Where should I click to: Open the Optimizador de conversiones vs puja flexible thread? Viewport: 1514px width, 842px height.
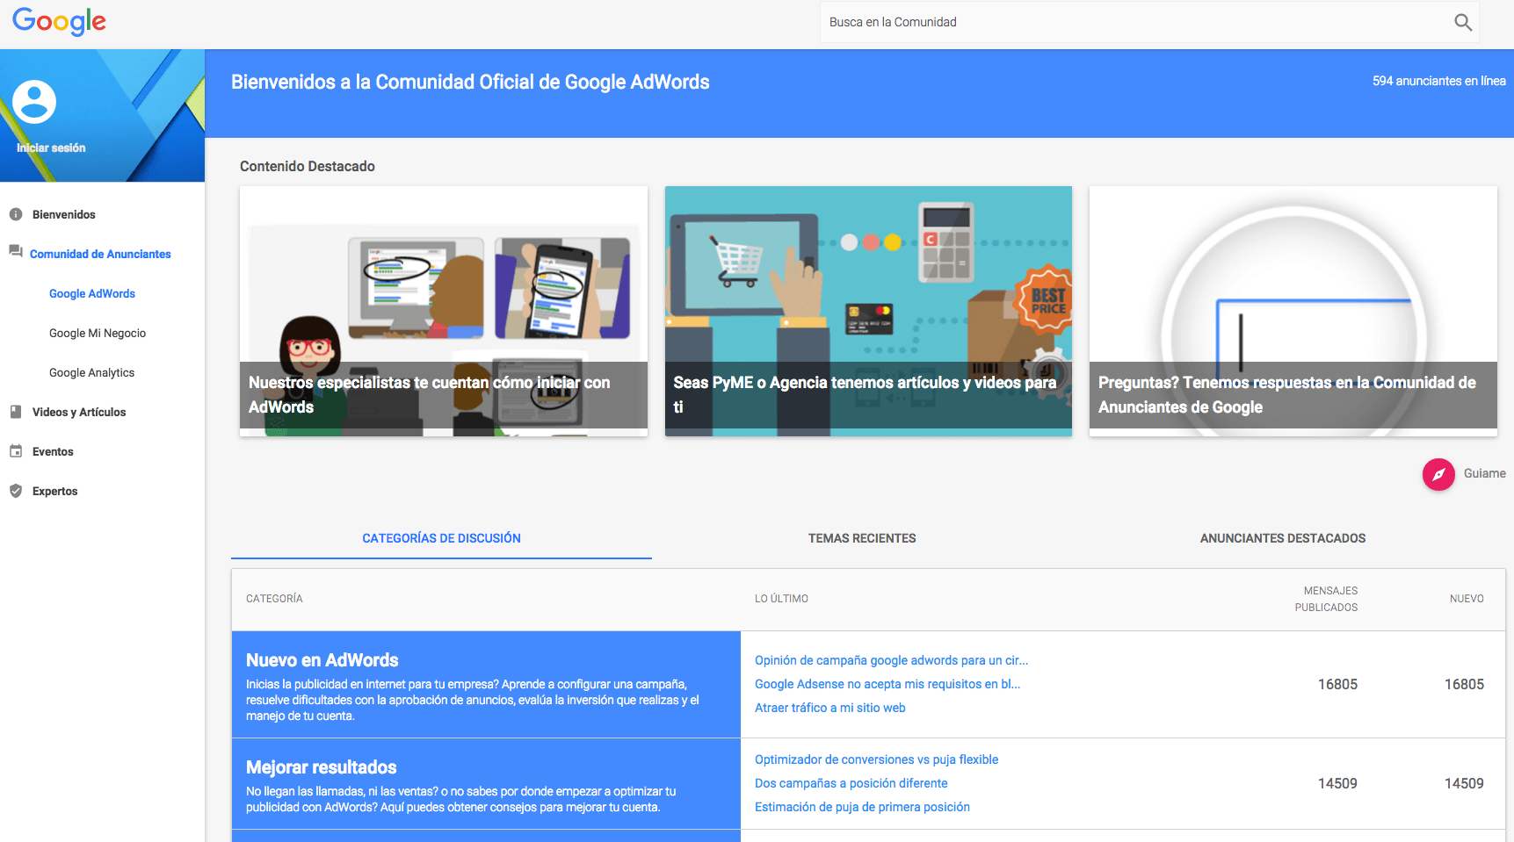876,759
